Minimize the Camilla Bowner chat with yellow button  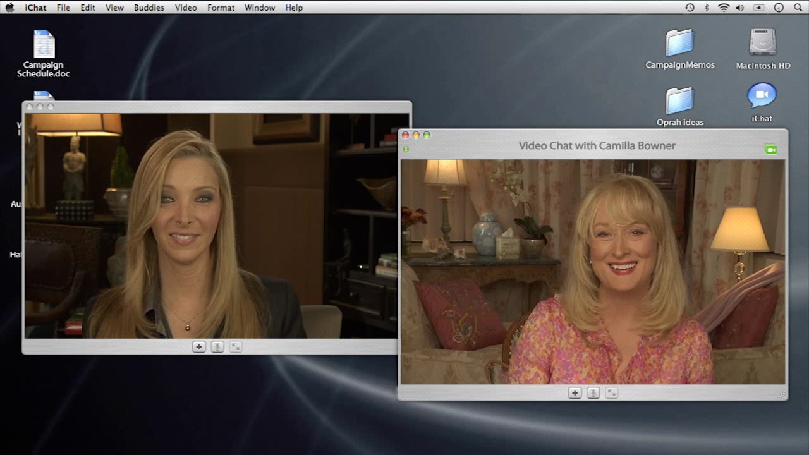tap(416, 135)
